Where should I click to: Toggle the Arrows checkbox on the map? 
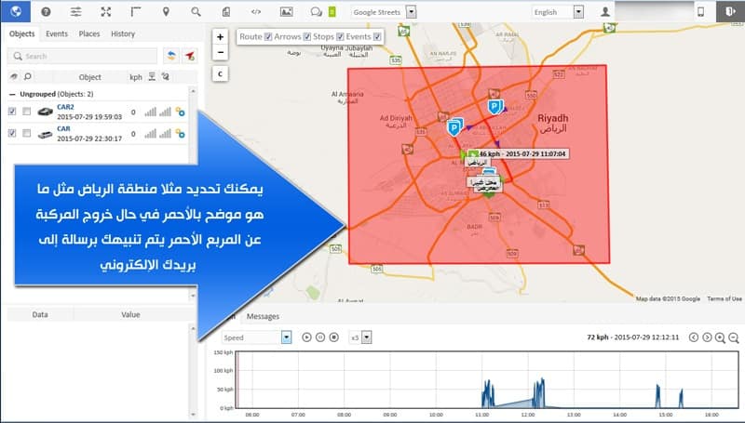click(x=307, y=36)
